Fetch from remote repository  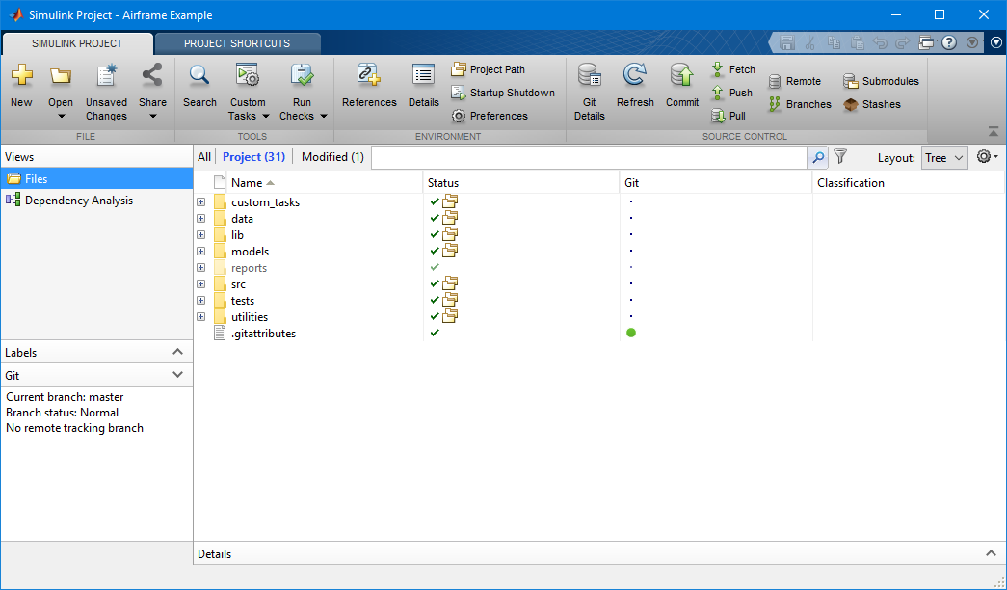click(733, 69)
